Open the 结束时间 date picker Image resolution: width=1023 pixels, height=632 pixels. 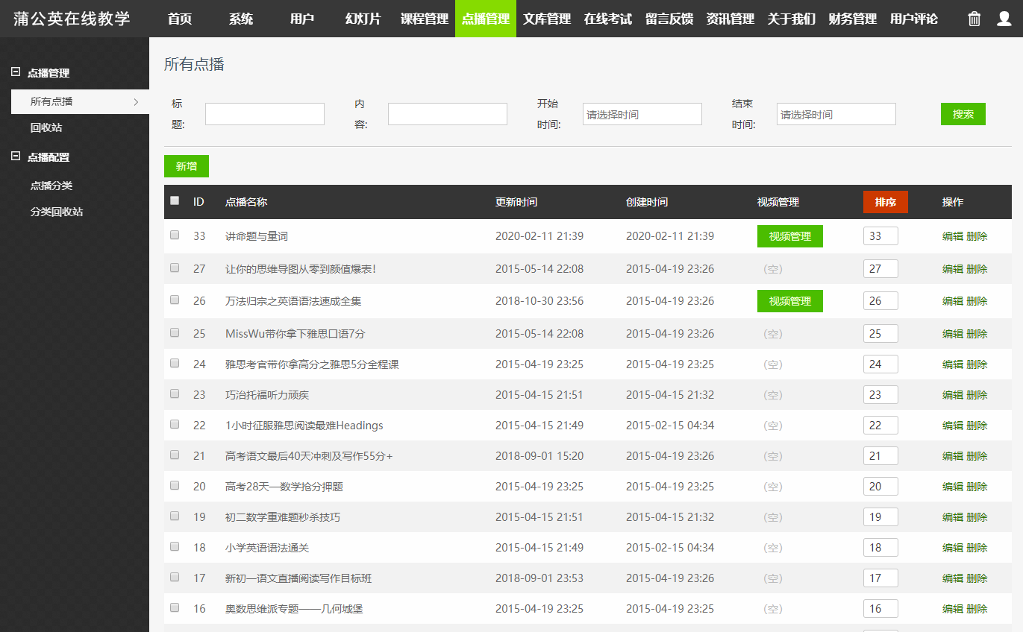tap(836, 114)
